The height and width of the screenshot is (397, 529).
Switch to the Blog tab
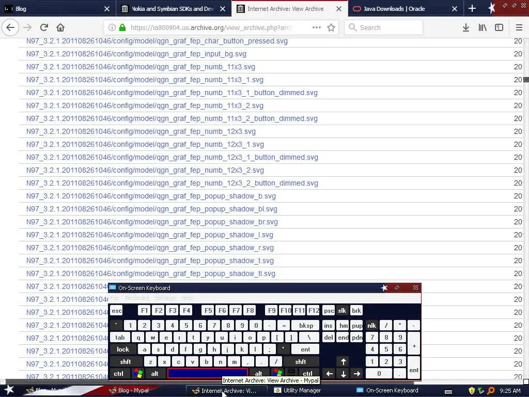tap(57, 9)
